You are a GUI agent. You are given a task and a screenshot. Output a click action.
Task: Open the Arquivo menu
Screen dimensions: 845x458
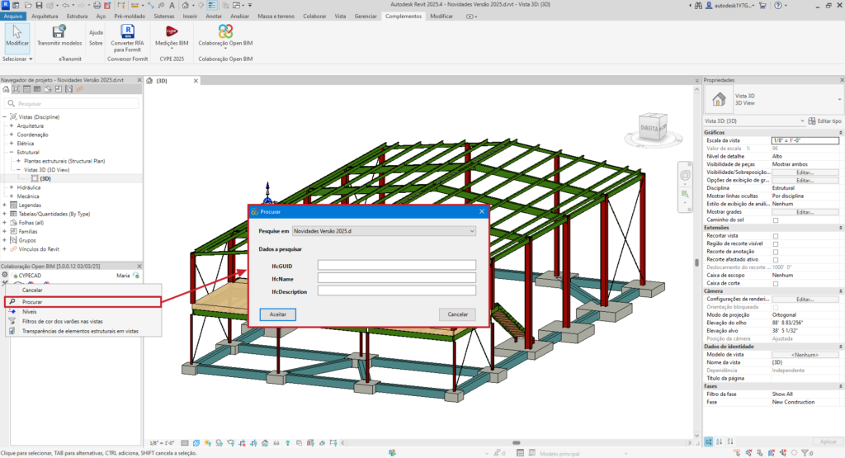click(13, 17)
